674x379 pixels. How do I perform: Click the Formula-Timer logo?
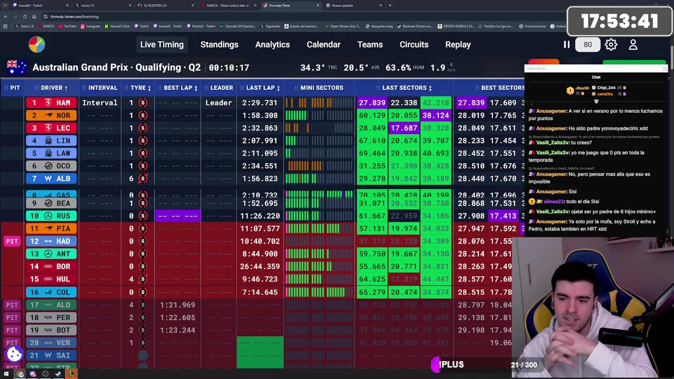coord(37,45)
